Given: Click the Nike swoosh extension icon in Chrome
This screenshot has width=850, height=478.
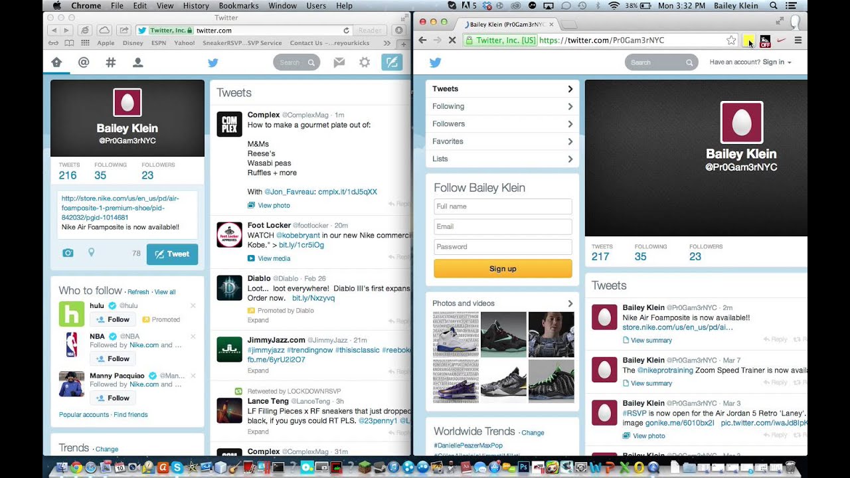Looking at the screenshot, I should [782, 40].
